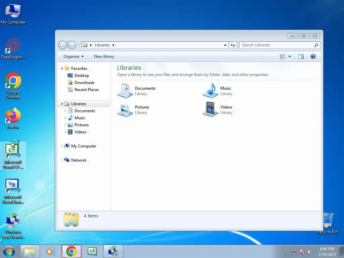Collapse the Favorites group in the sidebar
Image resolution: width=344 pixels, height=258 pixels.
62,69
